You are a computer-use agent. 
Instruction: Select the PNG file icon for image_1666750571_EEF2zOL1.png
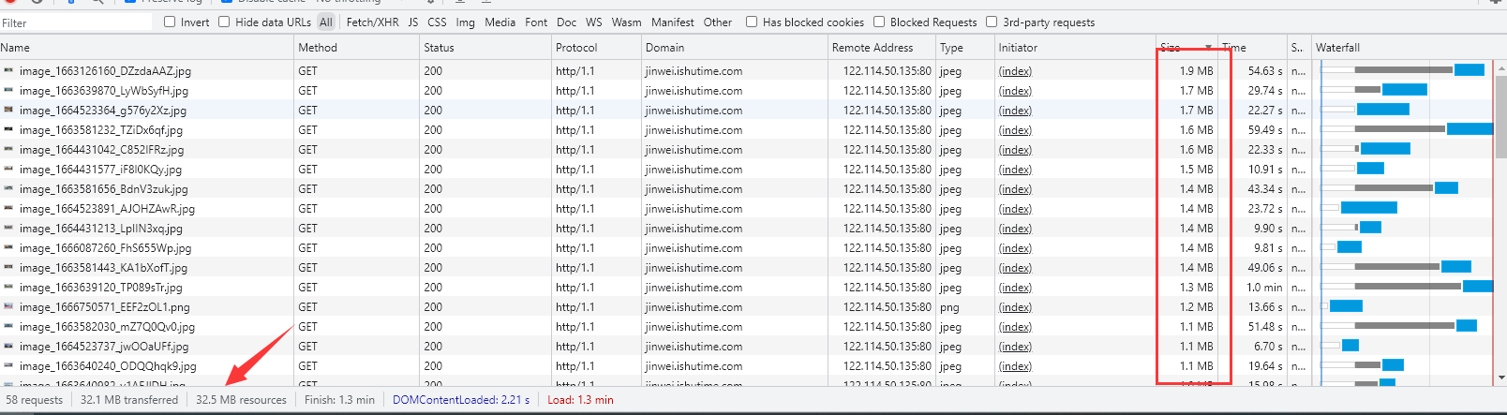coord(8,306)
